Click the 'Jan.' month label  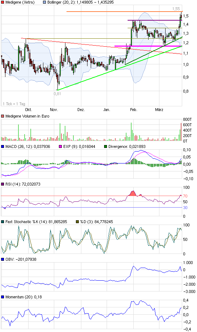(x=107, y=110)
